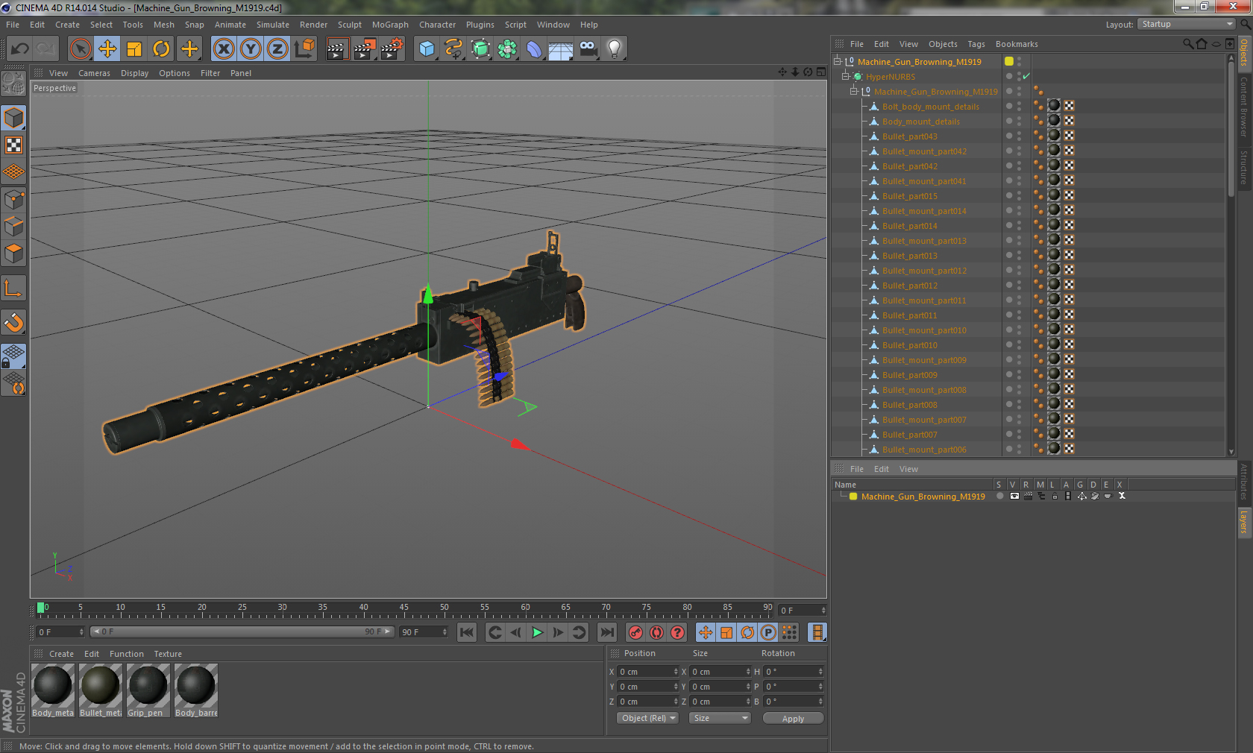Open the Array modeling objects icon

tap(508, 49)
